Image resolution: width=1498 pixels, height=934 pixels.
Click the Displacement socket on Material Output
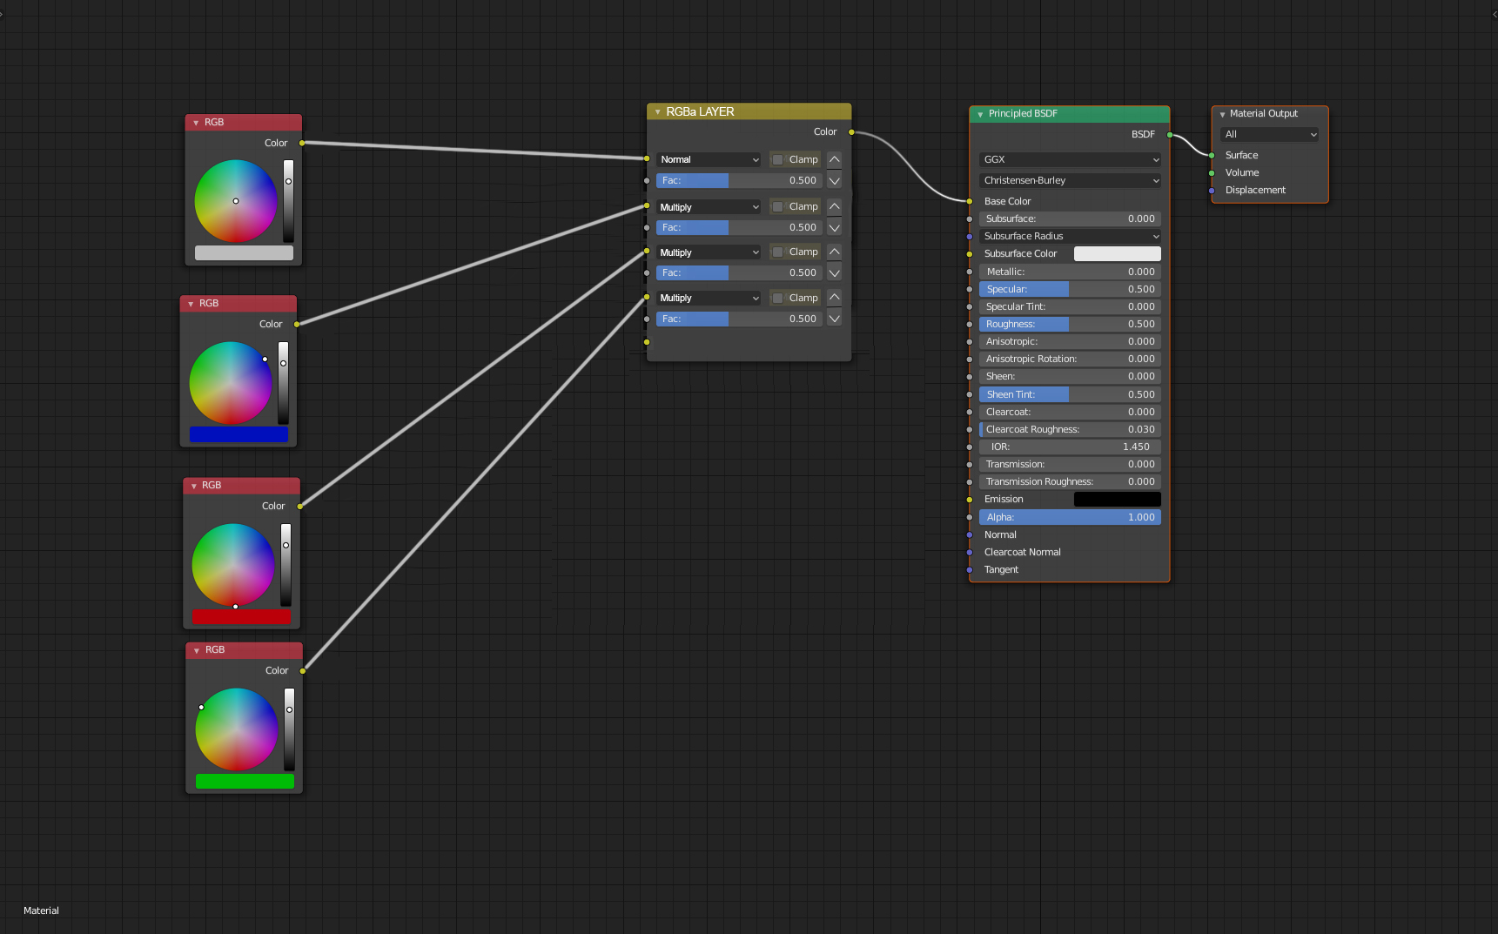[1212, 191]
